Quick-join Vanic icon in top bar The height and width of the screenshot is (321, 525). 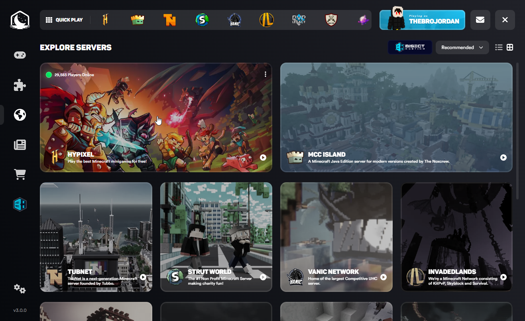pos(234,20)
